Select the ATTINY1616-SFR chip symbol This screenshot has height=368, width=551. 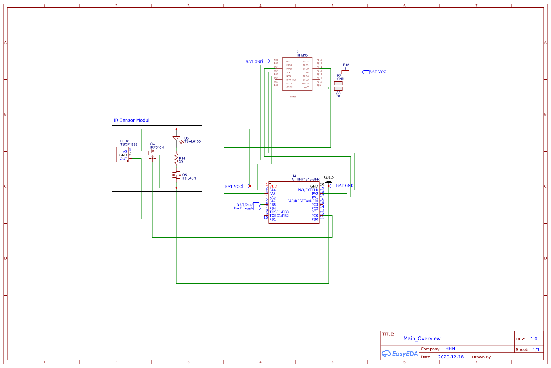tap(294, 202)
